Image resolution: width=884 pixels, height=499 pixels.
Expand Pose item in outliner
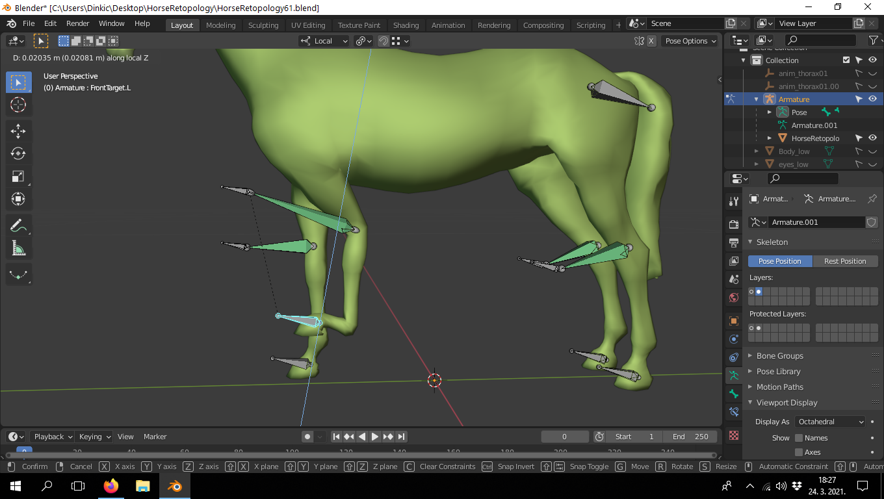(770, 112)
